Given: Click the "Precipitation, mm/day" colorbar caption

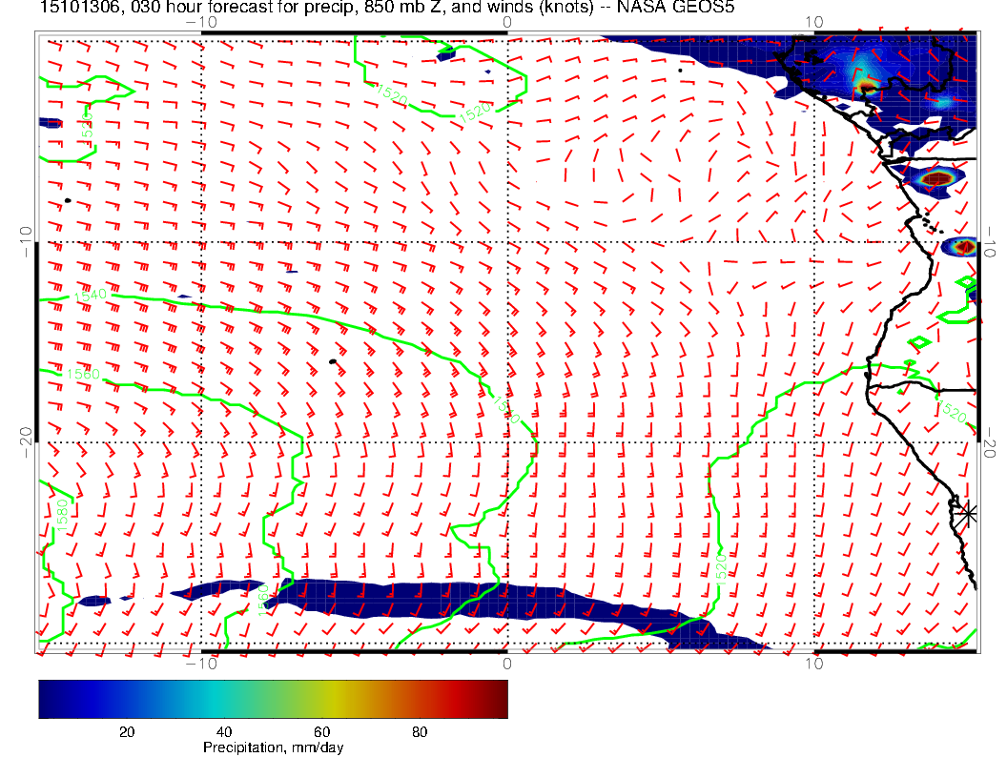Looking at the screenshot, I should pyautogui.click(x=273, y=748).
